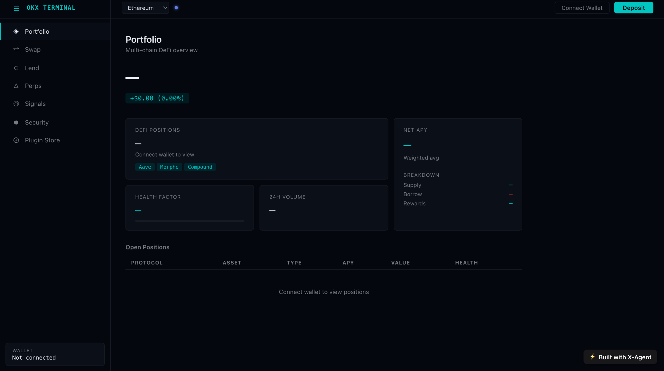The image size is (664, 371).
Task: Click the PROTOCOL column header
Action: tap(147, 263)
